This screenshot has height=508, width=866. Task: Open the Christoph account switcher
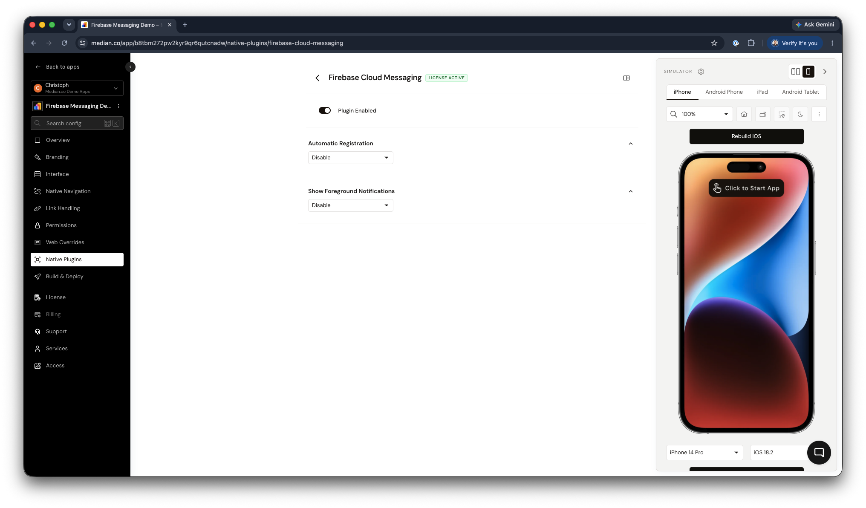pos(77,88)
